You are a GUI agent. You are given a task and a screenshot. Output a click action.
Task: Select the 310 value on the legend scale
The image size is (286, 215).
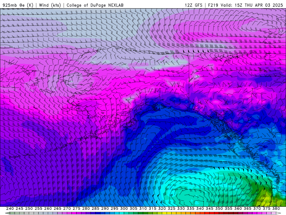pyautogui.click(x=143, y=209)
